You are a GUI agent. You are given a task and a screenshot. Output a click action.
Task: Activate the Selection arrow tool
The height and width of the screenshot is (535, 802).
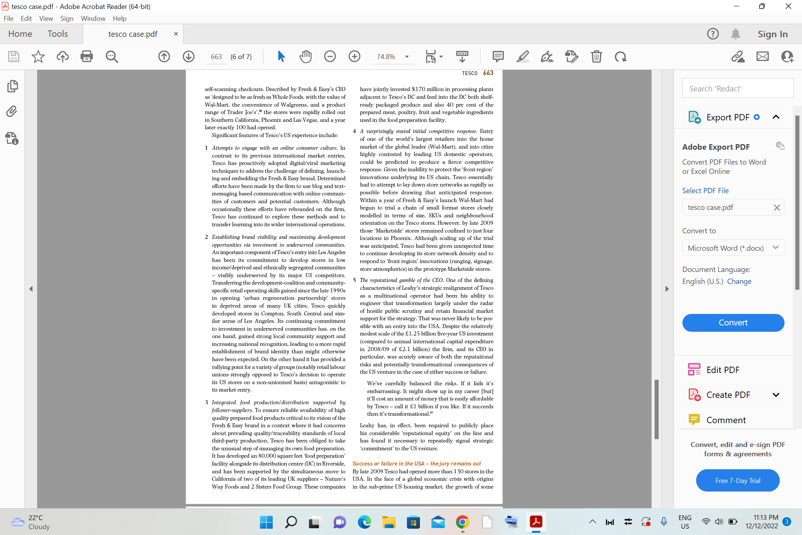point(281,56)
